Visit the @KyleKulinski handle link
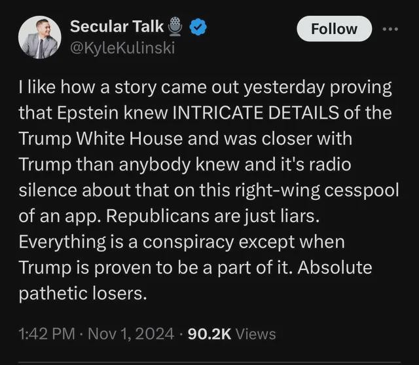Screen dimensions: 419x365 [122, 48]
